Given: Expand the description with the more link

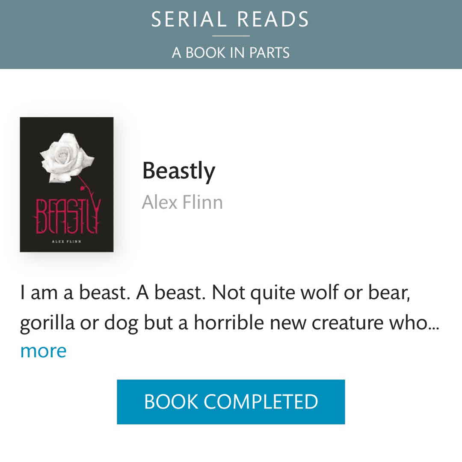Looking at the screenshot, I should click(x=43, y=351).
